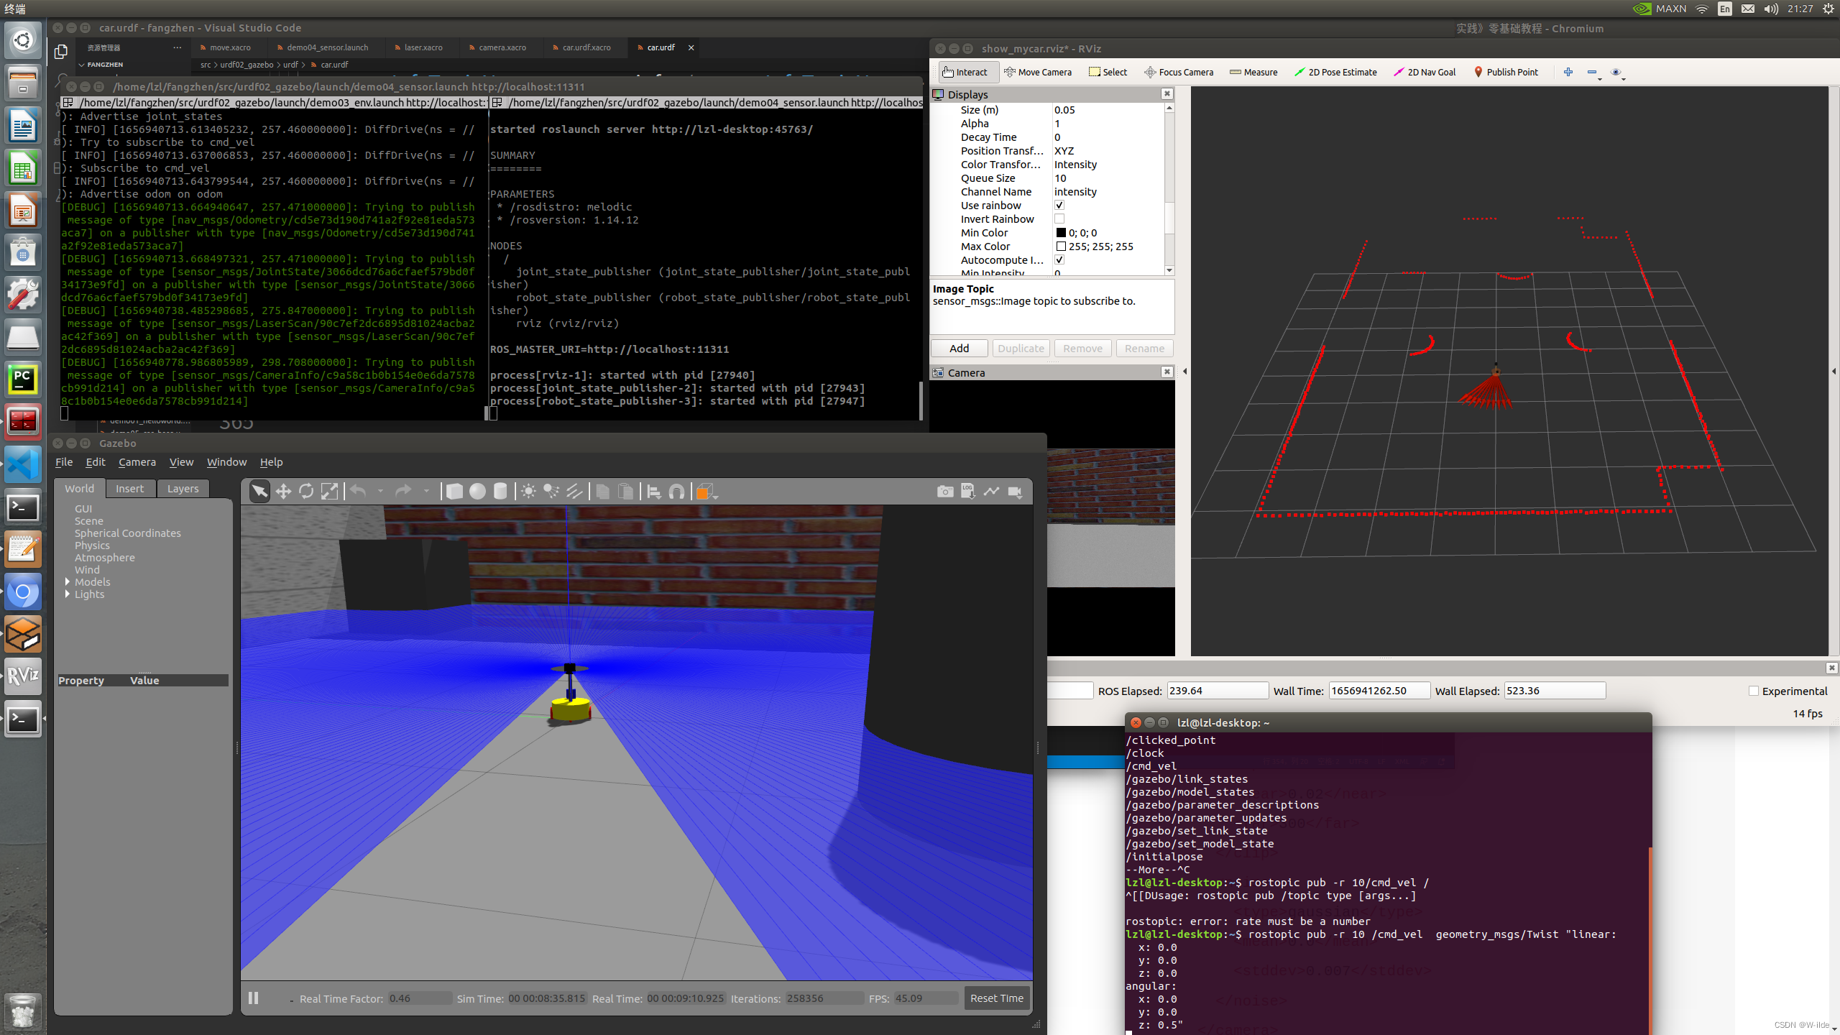This screenshot has height=1035, width=1840.
Task: Open Chromium from the Ubuntu dock
Action: 23,592
